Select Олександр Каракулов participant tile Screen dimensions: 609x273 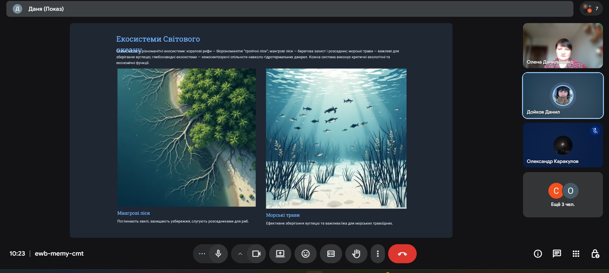coord(563,145)
